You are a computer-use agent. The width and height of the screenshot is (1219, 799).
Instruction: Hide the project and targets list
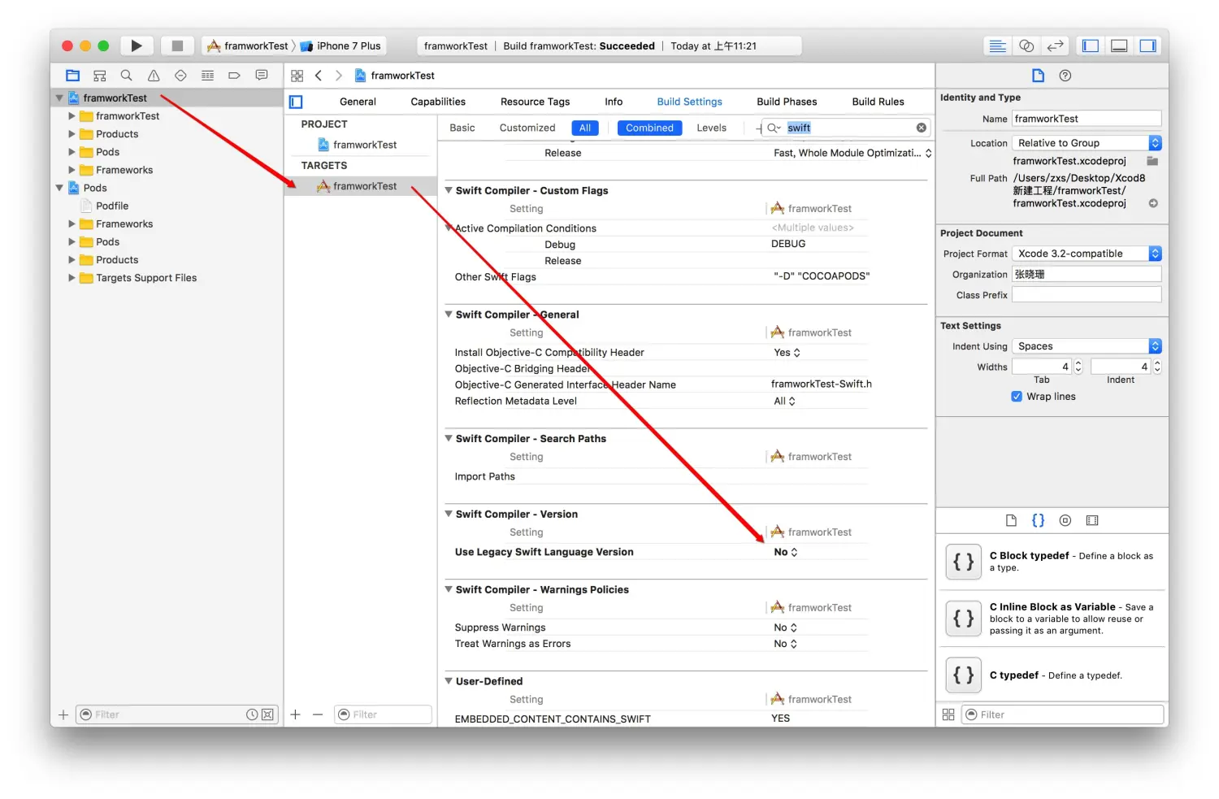point(296,102)
